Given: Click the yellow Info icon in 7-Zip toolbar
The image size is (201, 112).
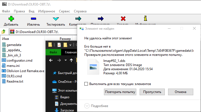Looking at the screenshot, I should click(x=145, y=18).
